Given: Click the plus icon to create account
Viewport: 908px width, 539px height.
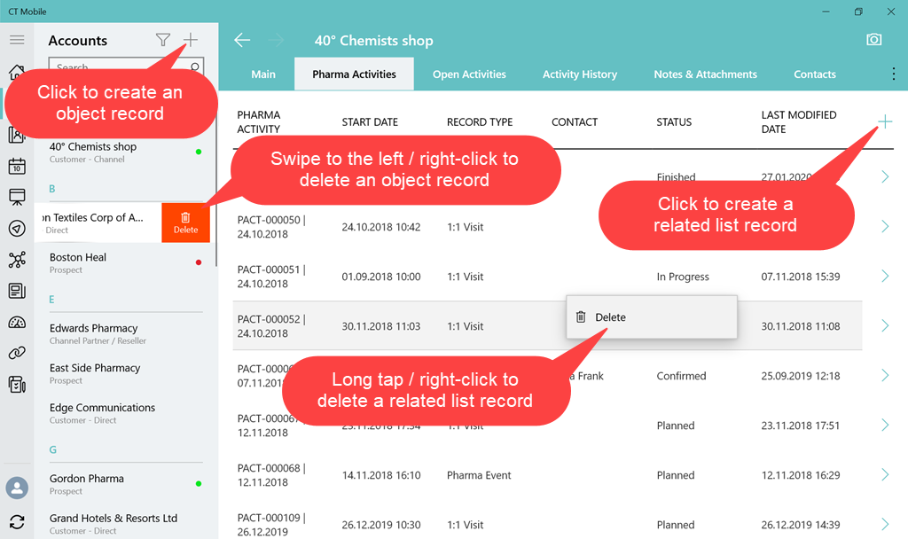Looking at the screenshot, I should (190, 40).
